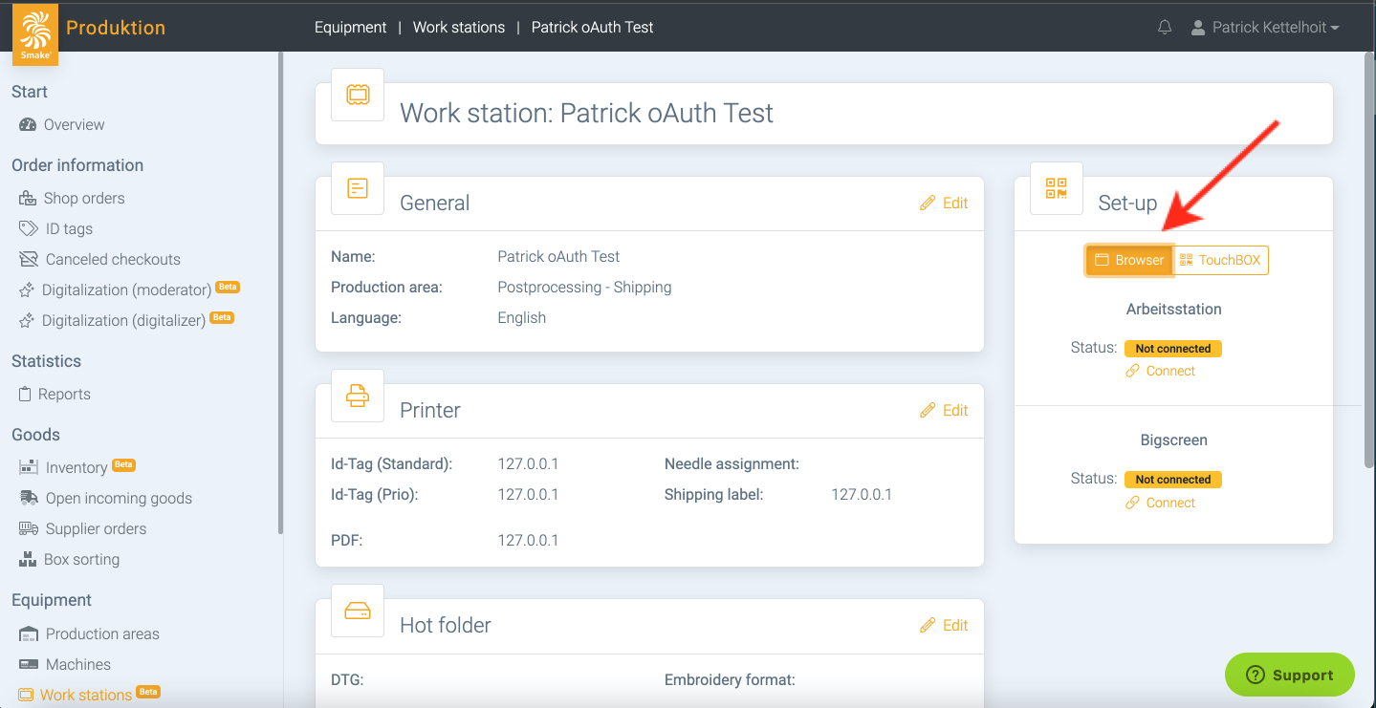Click the Shop orders basket icon
The image size is (1376, 708).
(28, 199)
